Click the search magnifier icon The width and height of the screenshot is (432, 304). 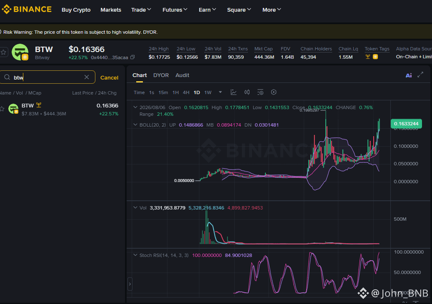[x=7, y=77]
